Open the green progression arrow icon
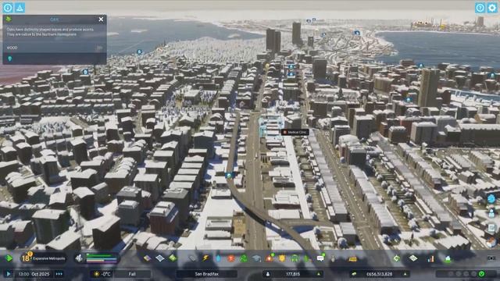Image resolution: width=500 pixels, height=281 pixels. (x=9, y=258)
